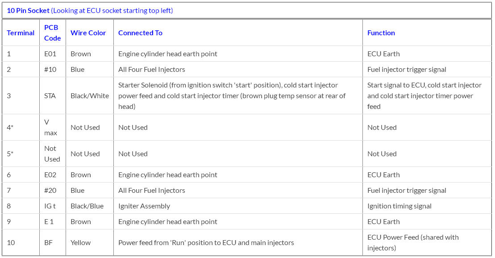
Task: Select the Yellow wire color cell
Action: coord(80,242)
